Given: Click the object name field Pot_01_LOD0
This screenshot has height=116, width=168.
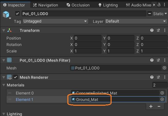Looking at the screenshot, I should coord(84,13).
